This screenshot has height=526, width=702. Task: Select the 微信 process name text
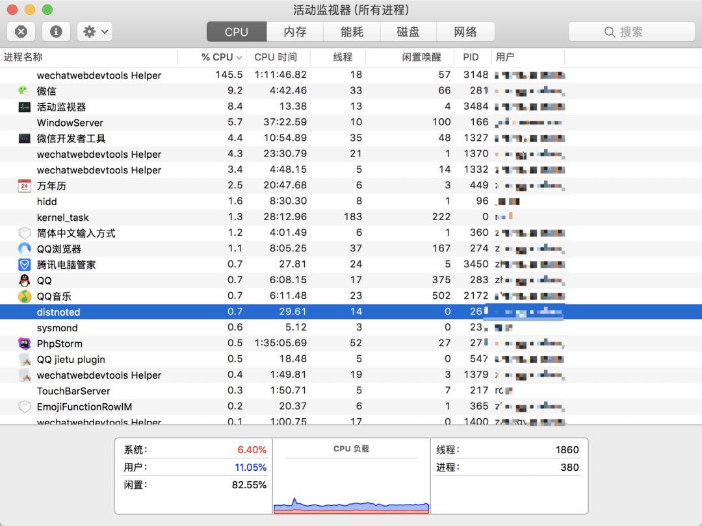pos(47,91)
